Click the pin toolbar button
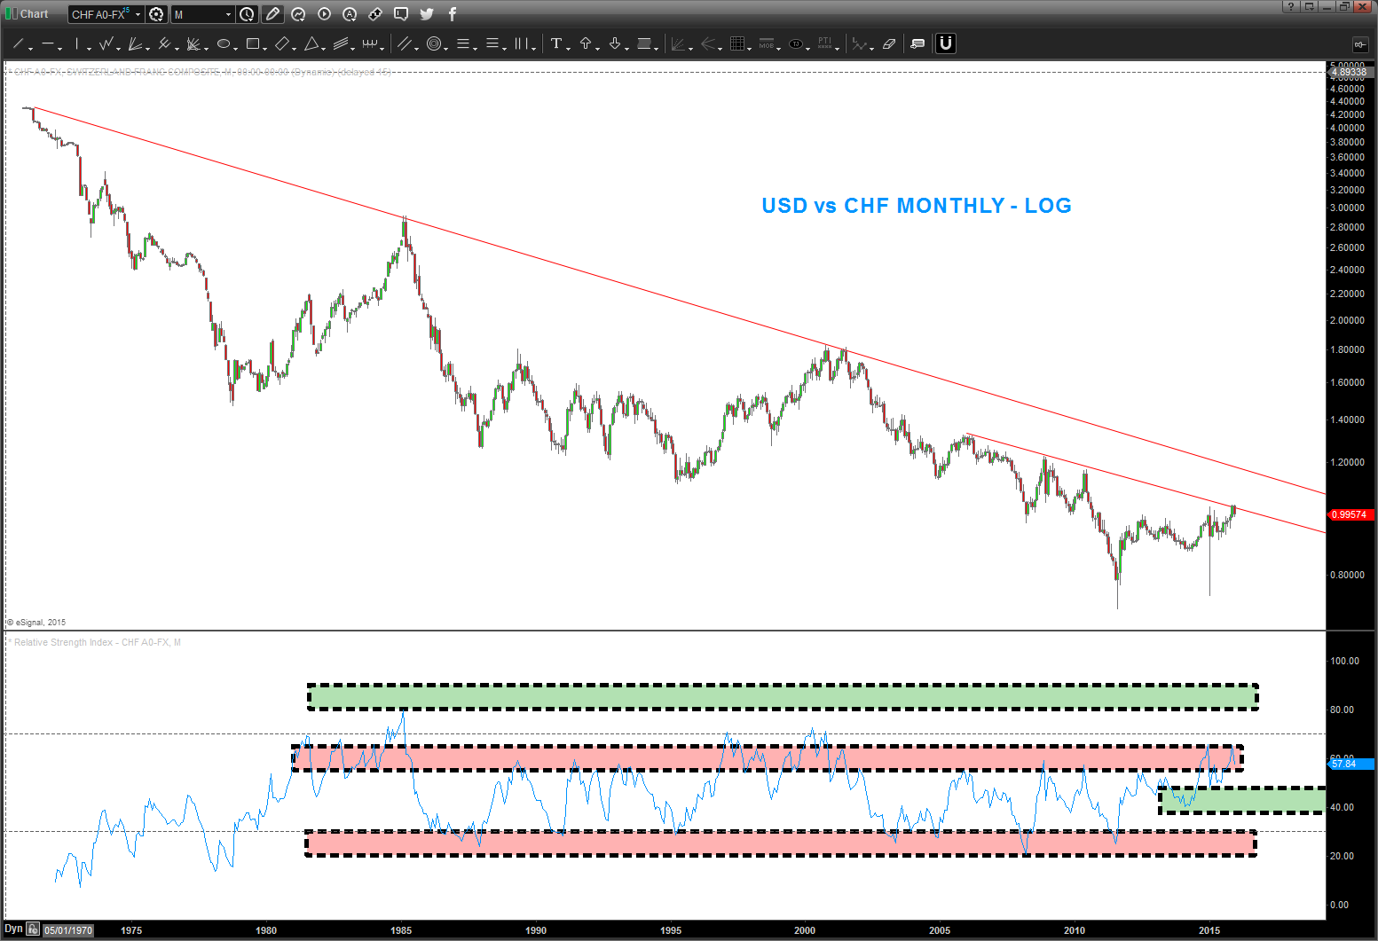 point(1359,44)
